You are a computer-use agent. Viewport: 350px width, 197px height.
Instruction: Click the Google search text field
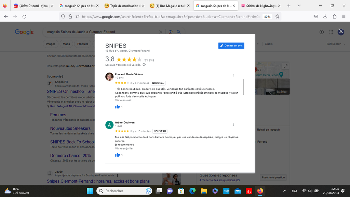(102, 32)
